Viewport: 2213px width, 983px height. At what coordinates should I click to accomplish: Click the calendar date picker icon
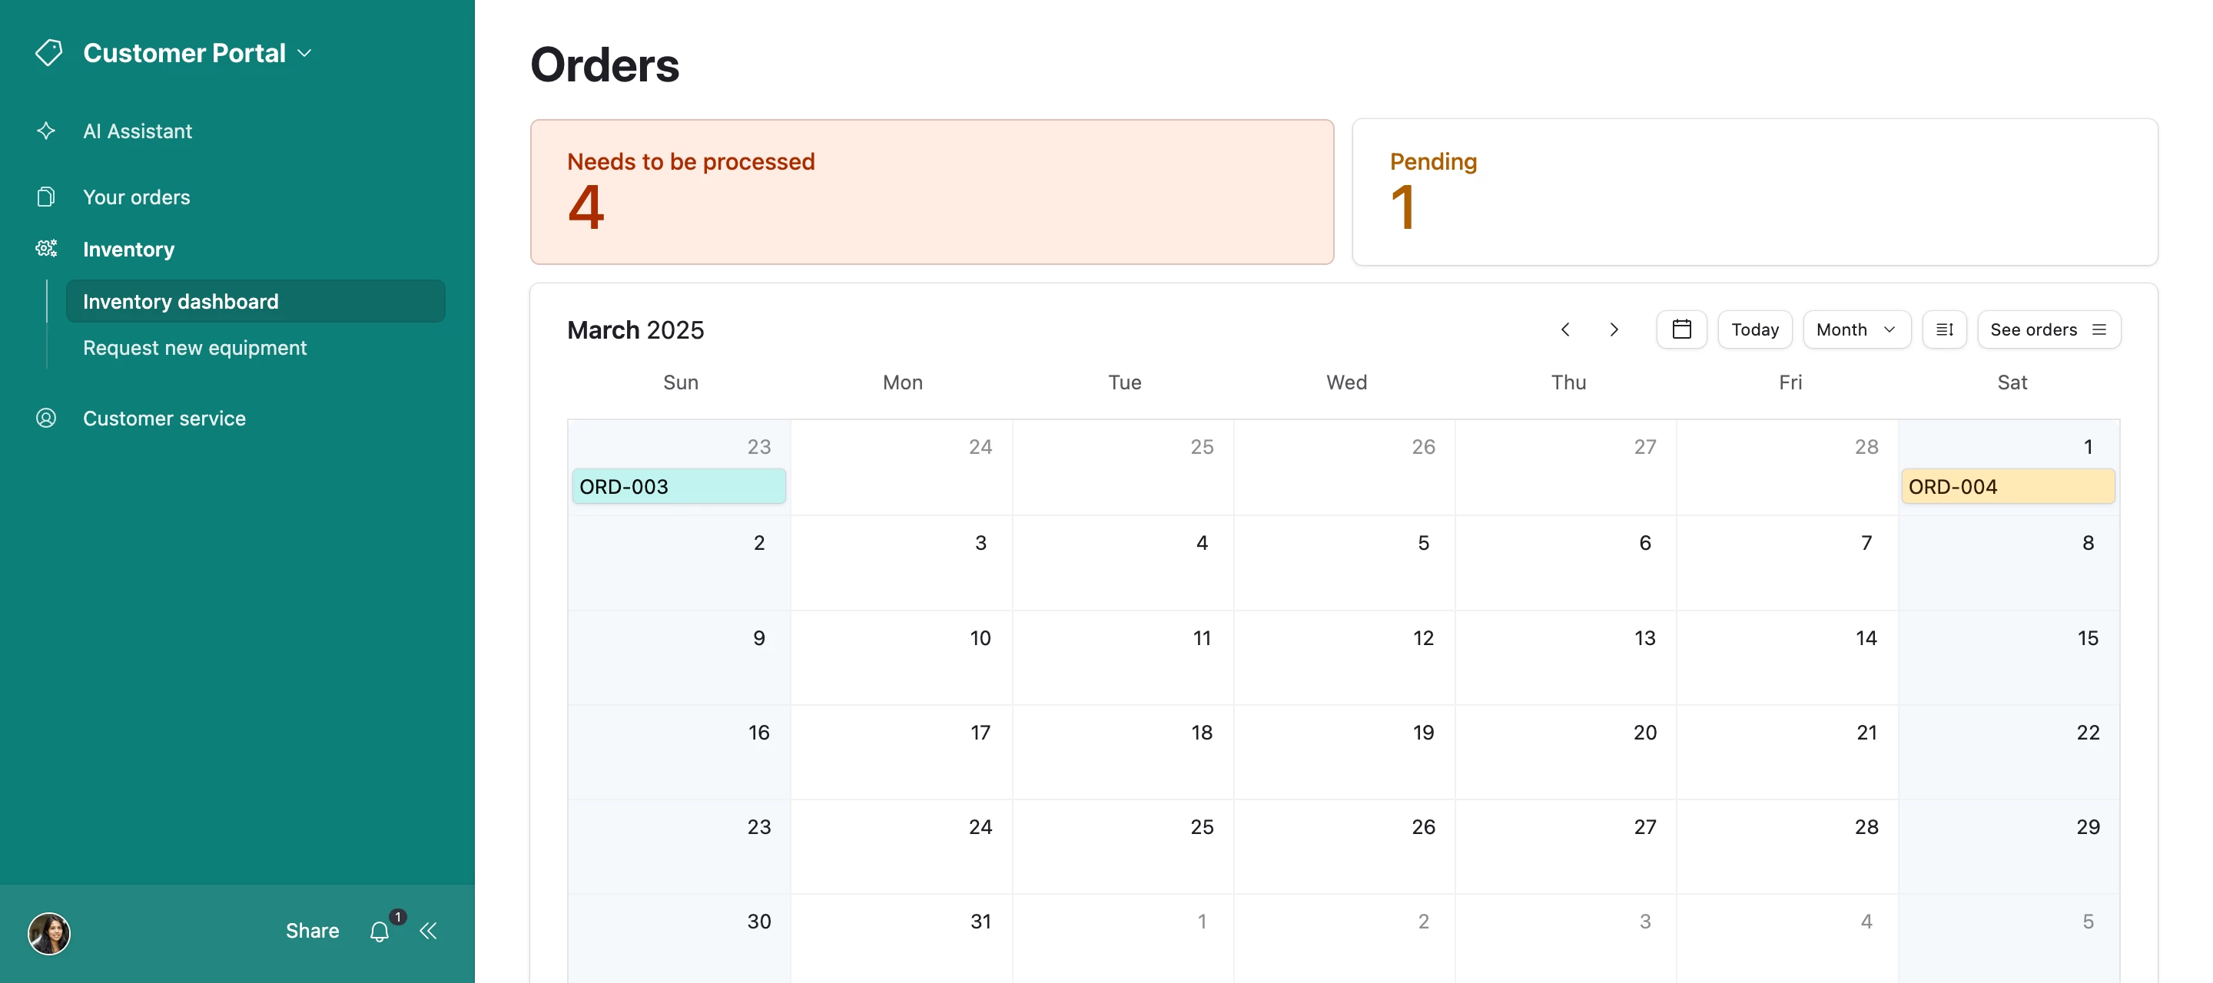coord(1682,329)
